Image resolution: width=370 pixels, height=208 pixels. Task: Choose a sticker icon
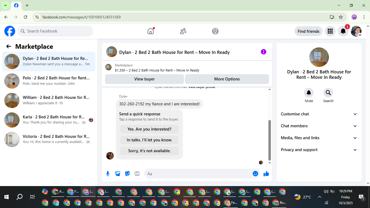tap(127, 174)
